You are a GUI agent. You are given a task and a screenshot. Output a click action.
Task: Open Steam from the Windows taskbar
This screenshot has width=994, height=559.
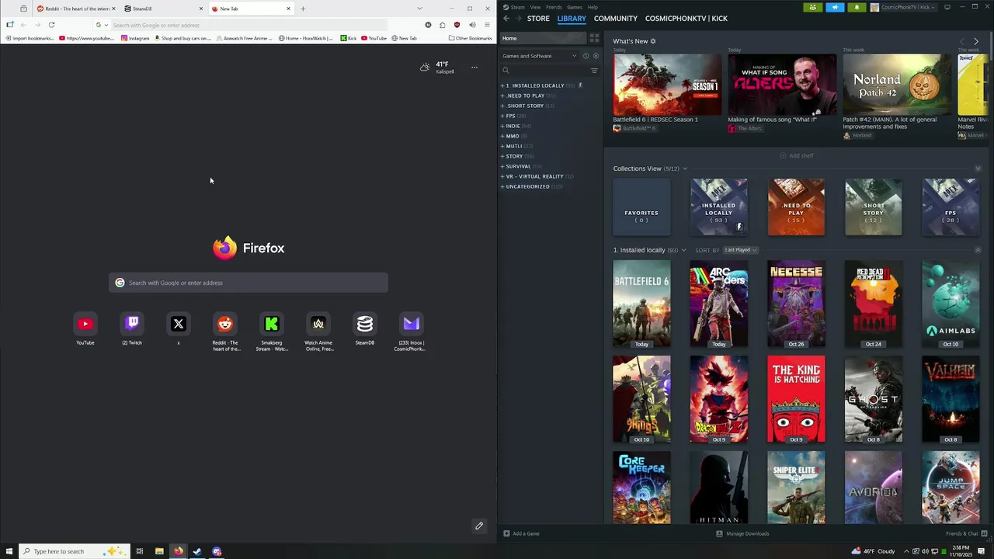click(x=197, y=551)
